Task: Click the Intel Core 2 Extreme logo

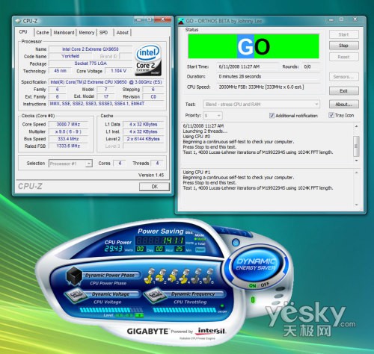Action: (x=148, y=60)
